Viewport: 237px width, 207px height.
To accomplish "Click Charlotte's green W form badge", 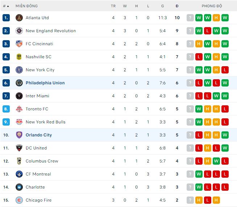I will [x=199, y=187].
